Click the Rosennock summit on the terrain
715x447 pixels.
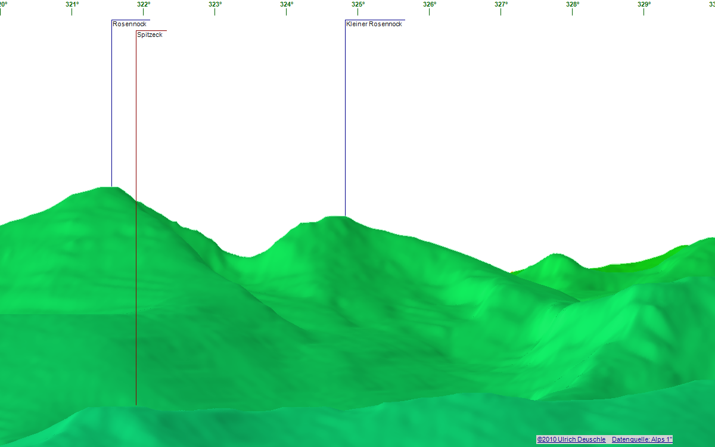click(x=111, y=190)
